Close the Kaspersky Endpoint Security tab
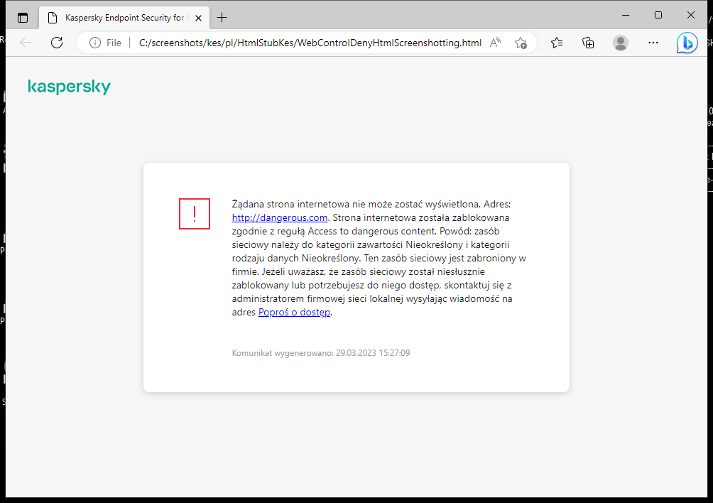The width and height of the screenshot is (713, 503). [x=199, y=17]
